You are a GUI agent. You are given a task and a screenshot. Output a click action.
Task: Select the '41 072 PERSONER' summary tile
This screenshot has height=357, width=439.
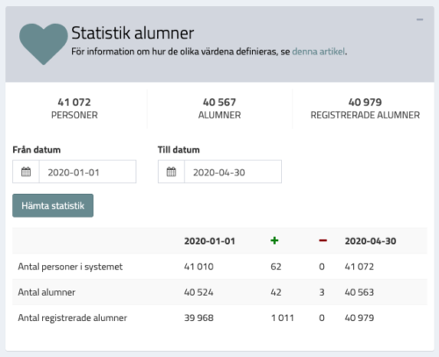(75, 109)
